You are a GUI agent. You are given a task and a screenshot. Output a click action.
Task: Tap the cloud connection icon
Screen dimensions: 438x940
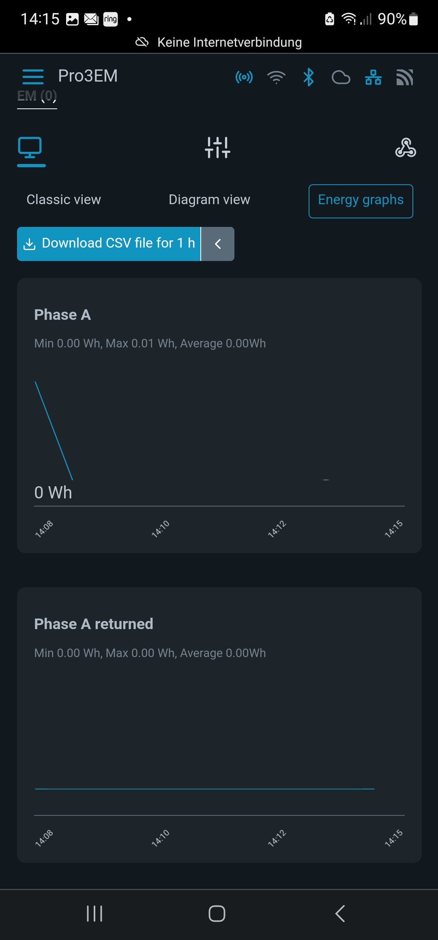tap(341, 77)
